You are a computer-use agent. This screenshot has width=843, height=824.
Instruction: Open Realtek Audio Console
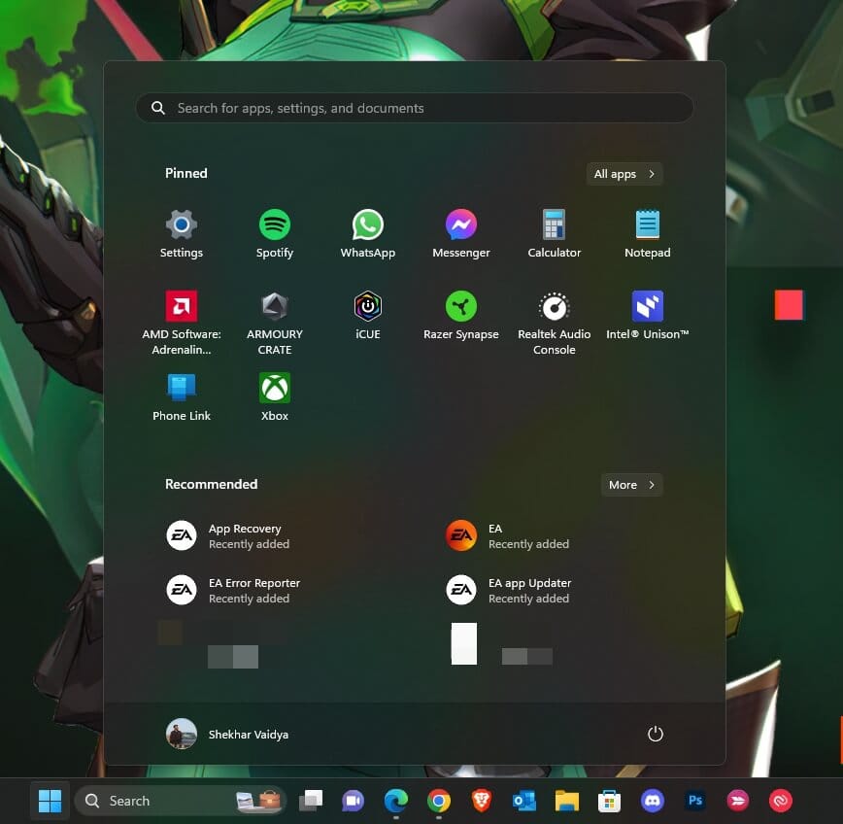coord(554,304)
